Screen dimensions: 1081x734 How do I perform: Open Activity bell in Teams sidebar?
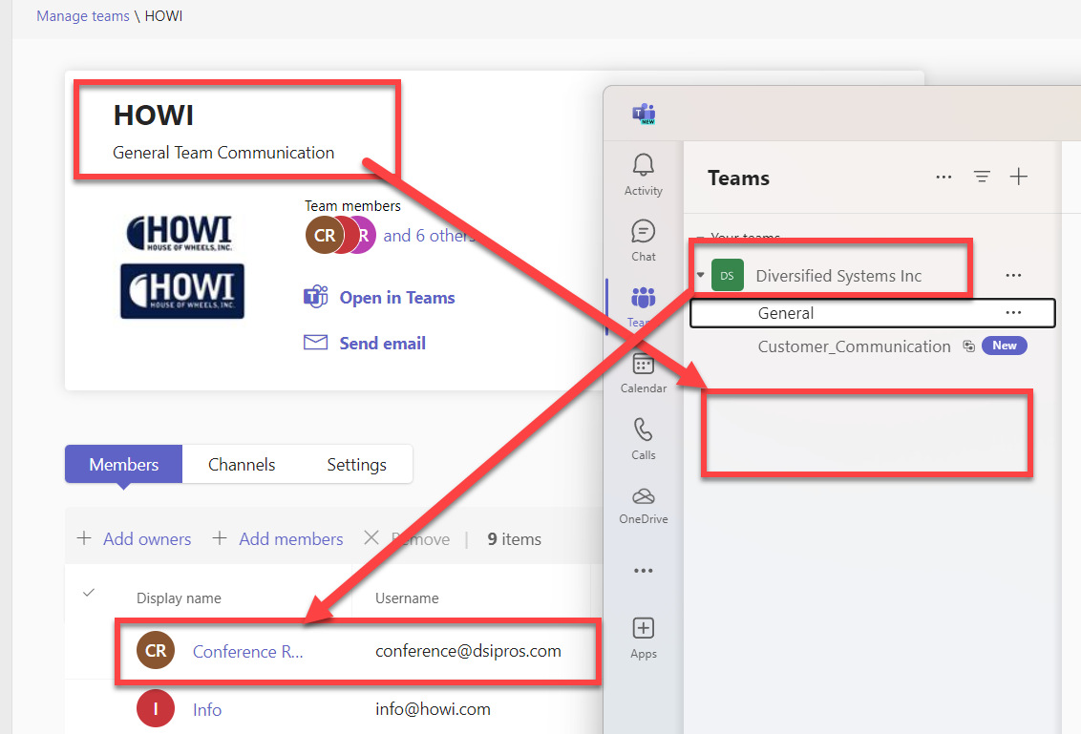[644, 175]
